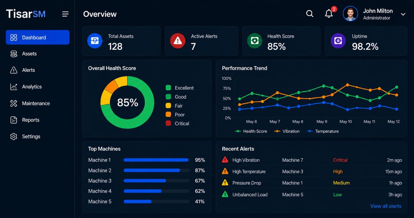Click the 15m ago timestamp
This screenshot has height=218, width=414.
click(394, 172)
